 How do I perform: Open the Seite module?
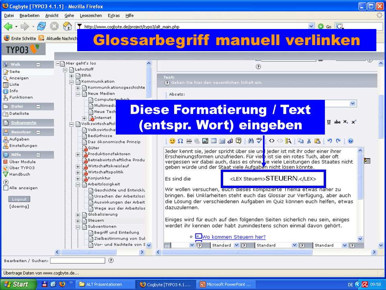pos(14,72)
